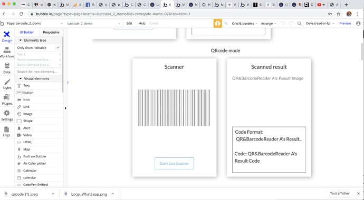
Task: Open the Logs section icon
Action: [x=7, y=132]
